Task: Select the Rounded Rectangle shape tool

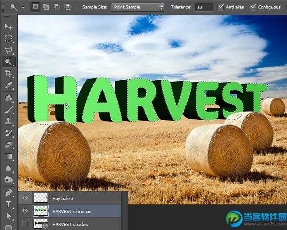Action: (9, 227)
